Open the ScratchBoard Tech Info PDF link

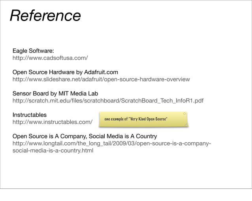108,101
